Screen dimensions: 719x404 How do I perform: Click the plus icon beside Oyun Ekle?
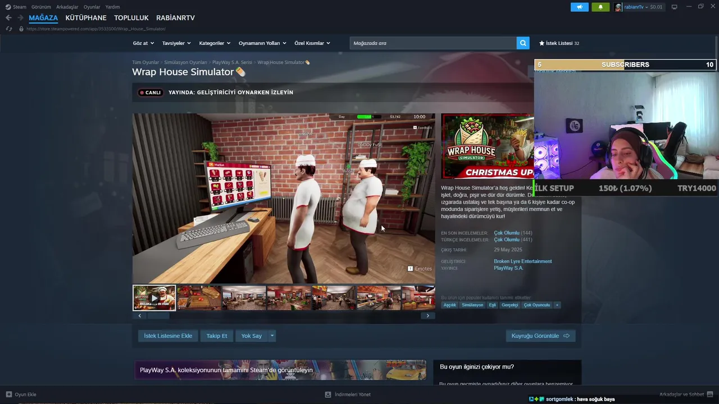pyautogui.click(x=8, y=394)
